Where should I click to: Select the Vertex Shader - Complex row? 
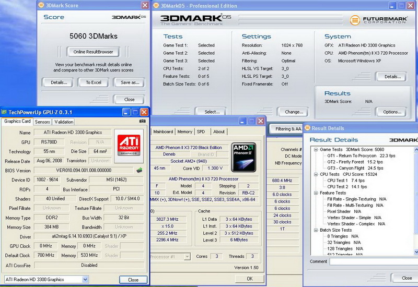356,224
